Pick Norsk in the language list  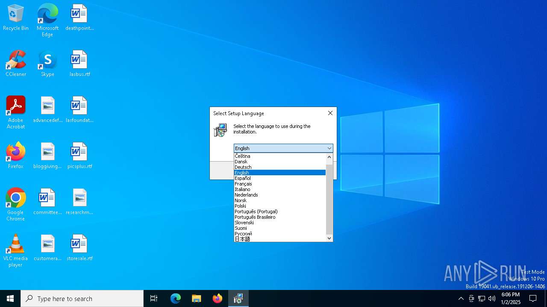click(280, 200)
